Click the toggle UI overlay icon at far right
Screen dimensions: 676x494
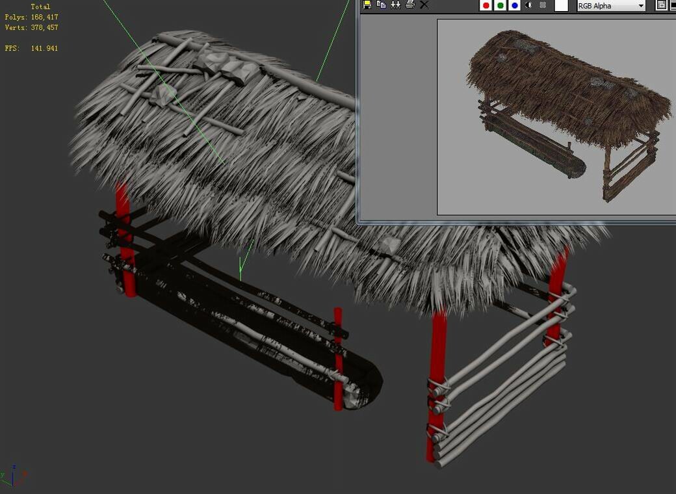(x=661, y=5)
